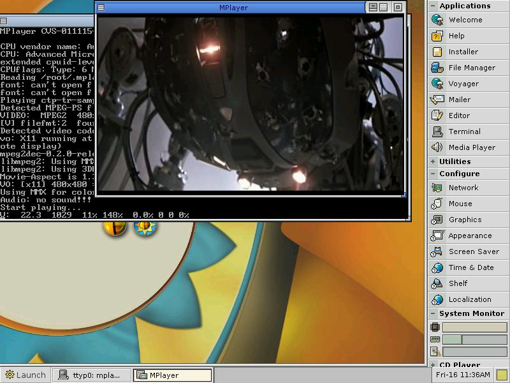This screenshot has width=510, height=383.
Task: Click the Help question-mark icon
Action: pyautogui.click(x=437, y=36)
